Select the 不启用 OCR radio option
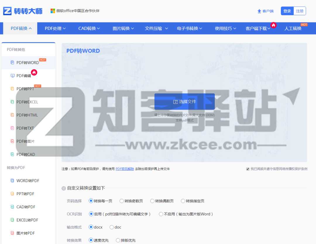The height and width of the screenshot is (244, 316). tap(161, 214)
